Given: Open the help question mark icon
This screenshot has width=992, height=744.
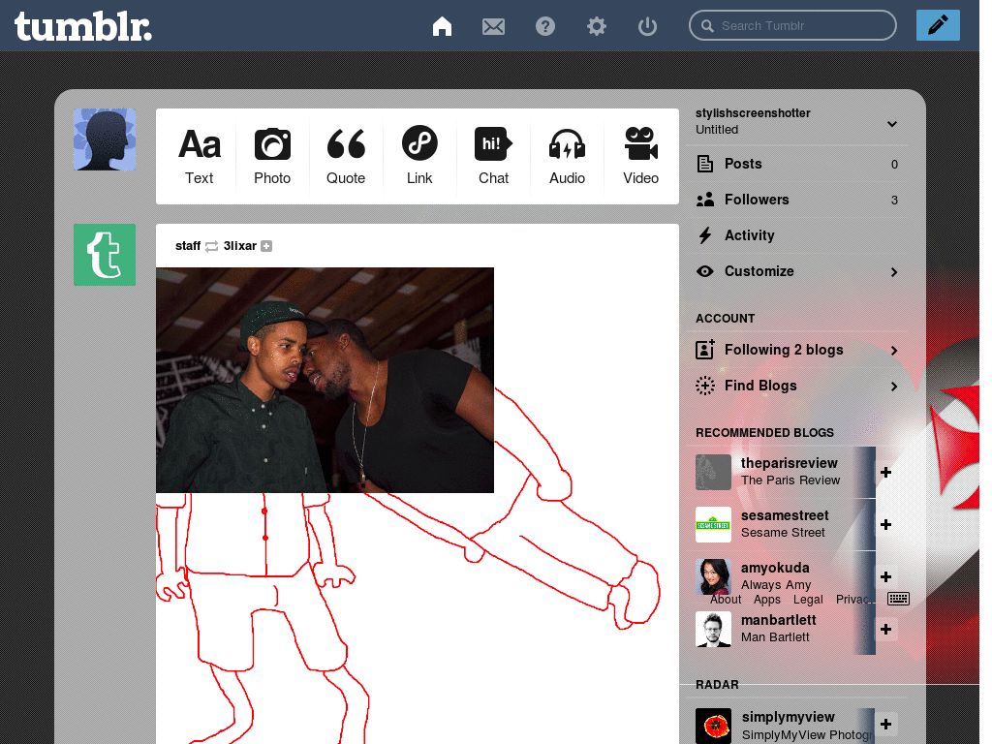Looking at the screenshot, I should pyautogui.click(x=545, y=26).
